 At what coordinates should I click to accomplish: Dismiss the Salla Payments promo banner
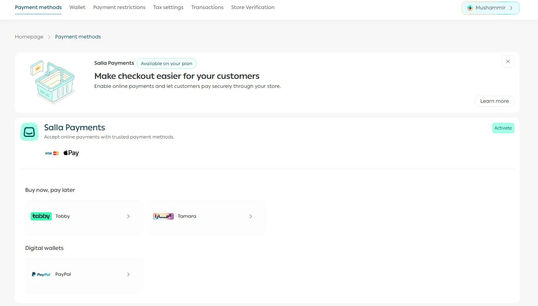(x=508, y=62)
